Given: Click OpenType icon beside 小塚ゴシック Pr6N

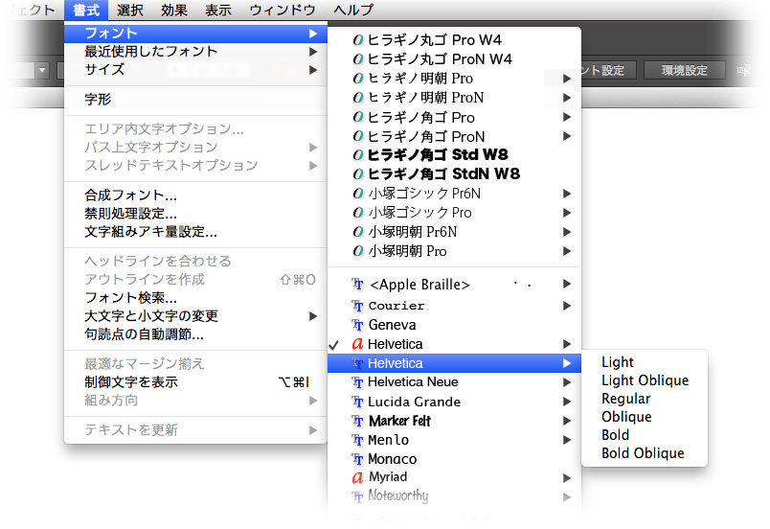Looking at the screenshot, I should (358, 194).
